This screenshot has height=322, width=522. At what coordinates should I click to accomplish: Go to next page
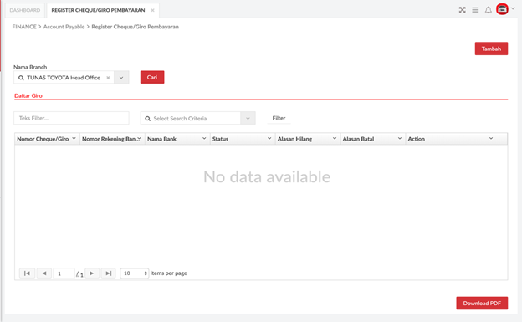(92, 273)
